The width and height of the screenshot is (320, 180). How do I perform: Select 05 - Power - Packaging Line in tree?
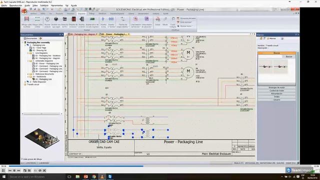point(45,63)
